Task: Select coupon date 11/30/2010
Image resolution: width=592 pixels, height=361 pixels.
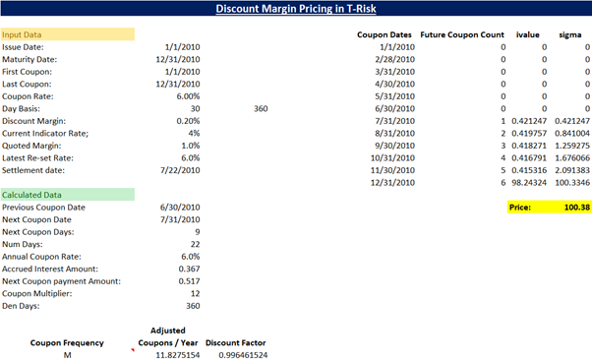Action: click(x=392, y=170)
